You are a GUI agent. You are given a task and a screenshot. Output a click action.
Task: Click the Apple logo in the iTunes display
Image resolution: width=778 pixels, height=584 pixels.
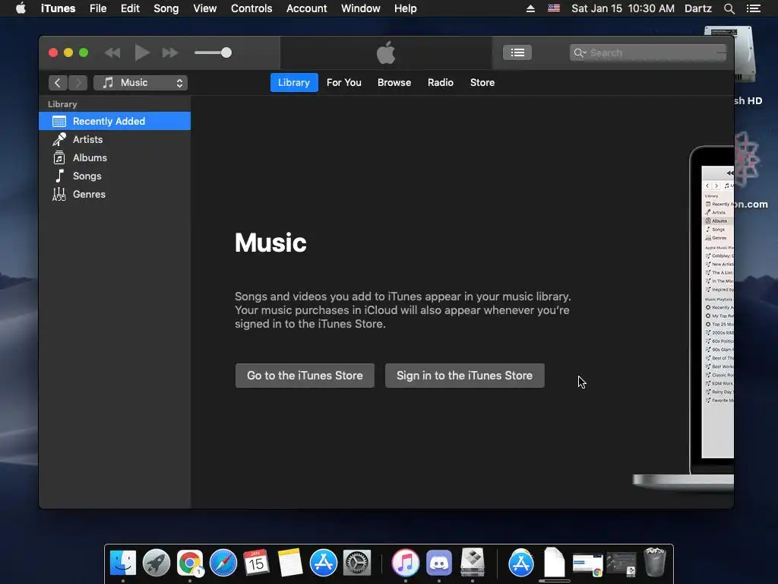[x=386, y=52]
